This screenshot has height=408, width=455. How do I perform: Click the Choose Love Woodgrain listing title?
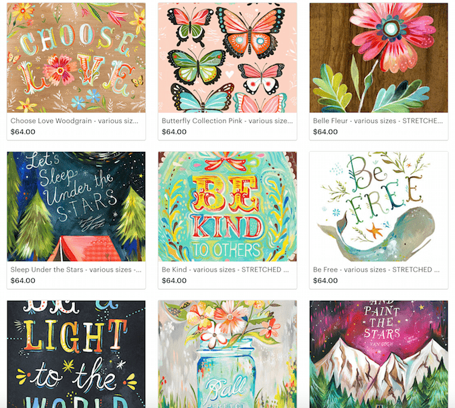click(74, 121)
